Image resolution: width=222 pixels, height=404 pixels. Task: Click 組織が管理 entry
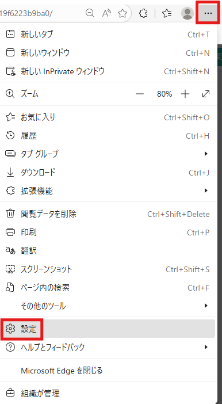click(x=108, y=394)
